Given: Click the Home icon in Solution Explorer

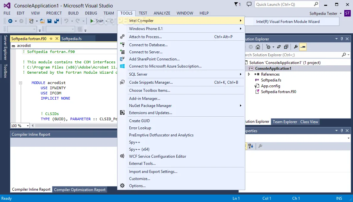Looking at the screenshot, I should pos(258,47).
